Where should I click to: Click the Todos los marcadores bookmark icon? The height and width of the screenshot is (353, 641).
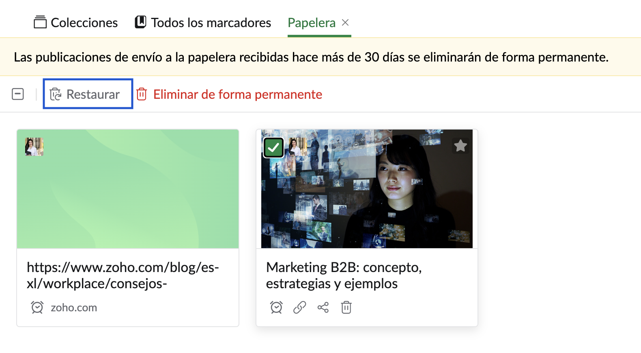pos(140,22)
